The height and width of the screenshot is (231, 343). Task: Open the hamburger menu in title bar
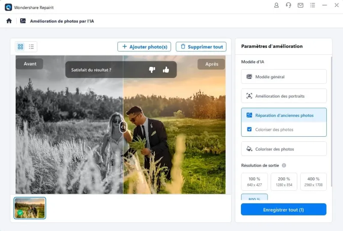coord(313,6)
